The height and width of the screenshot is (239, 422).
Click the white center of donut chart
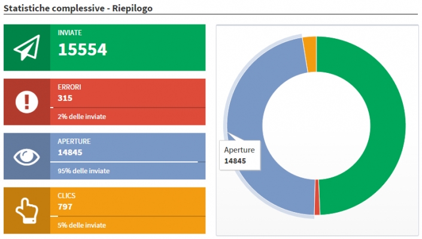click(x=317, y=126)
